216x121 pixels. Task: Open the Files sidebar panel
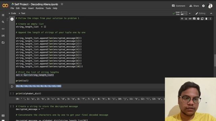coord(3,43)
